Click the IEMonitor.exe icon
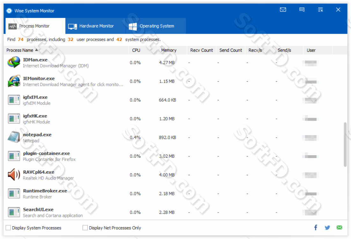 (x=14, y=81)
